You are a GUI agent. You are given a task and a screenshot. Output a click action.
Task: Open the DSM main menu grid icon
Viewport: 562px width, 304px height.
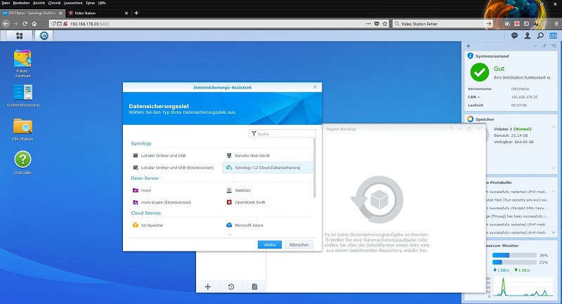pyautogui.click(x=20, y=35)
